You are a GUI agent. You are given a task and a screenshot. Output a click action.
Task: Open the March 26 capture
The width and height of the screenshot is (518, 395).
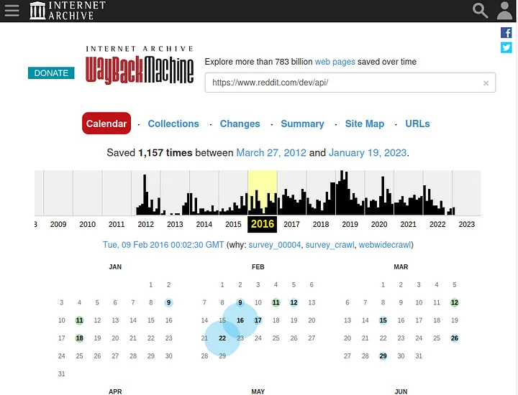click(x=454, y=338)
